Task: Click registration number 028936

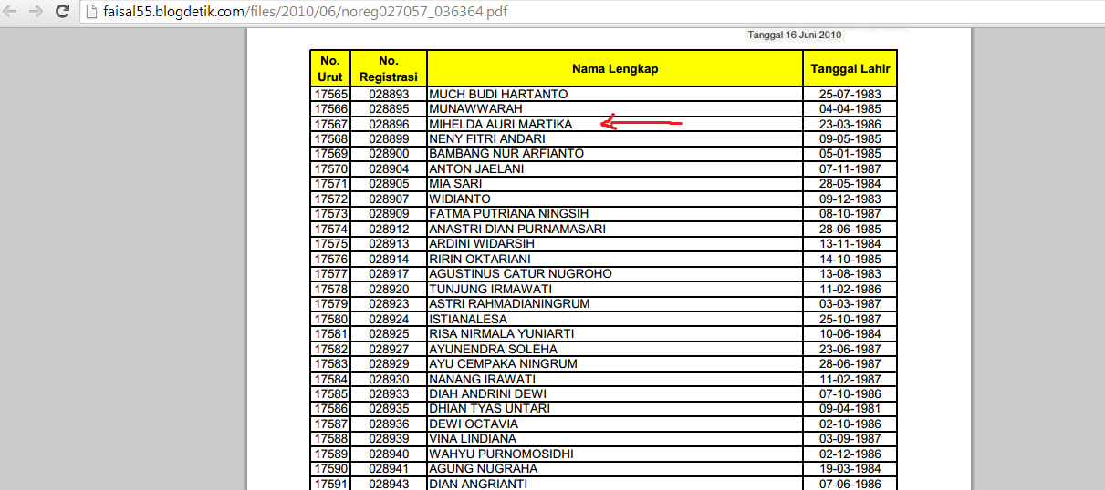Action: 389,424
